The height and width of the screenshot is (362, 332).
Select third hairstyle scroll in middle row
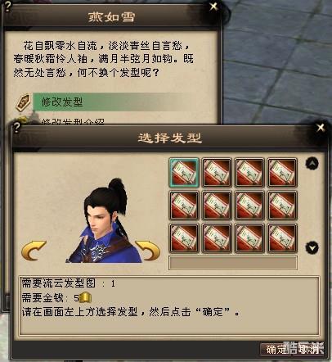pos(249,206)
